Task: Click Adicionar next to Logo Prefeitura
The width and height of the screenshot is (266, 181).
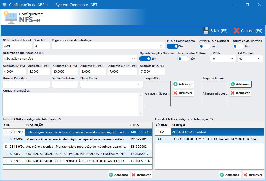Action: [x=241, y=84]
